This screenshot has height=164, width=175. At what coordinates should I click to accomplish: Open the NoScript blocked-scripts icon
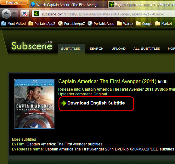point(25,14)
